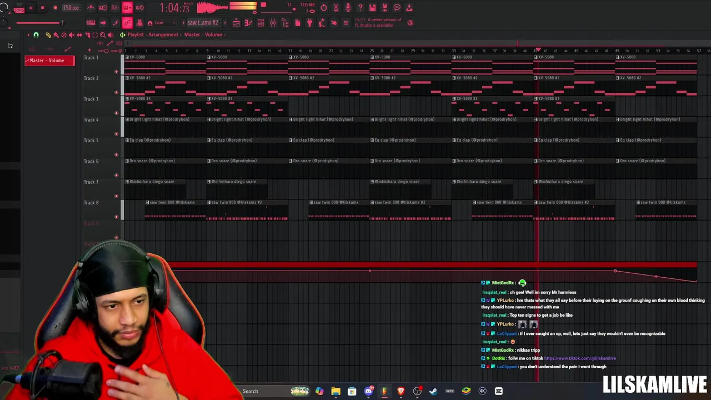Select first XV-5080 clip on Track 1

pos(165,64)
